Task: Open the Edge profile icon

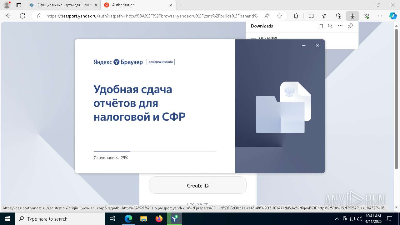Action: [7, 5]
